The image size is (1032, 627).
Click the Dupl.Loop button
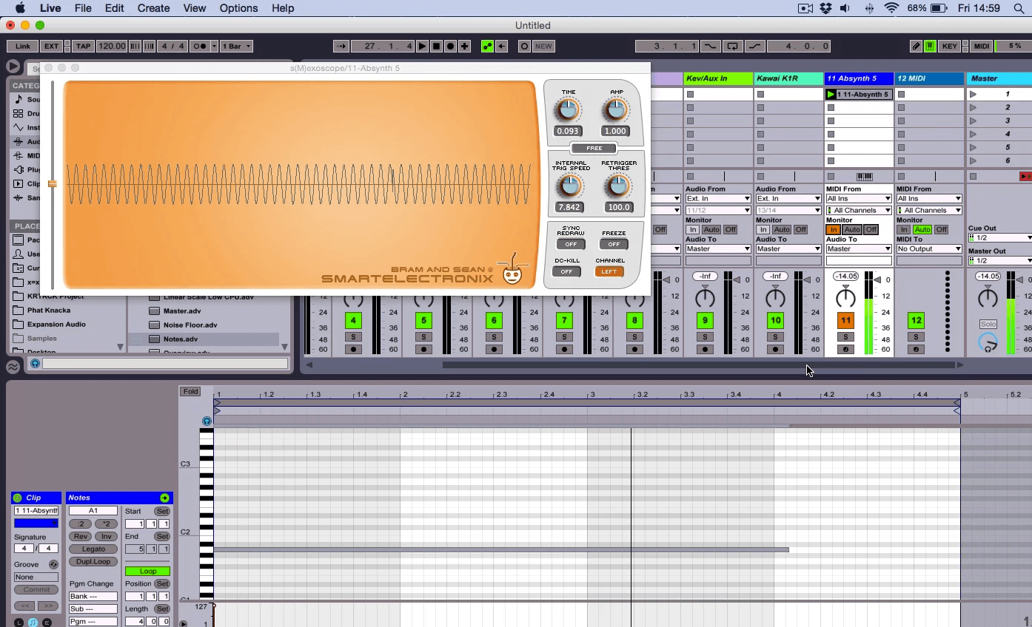tap(93, 561)
